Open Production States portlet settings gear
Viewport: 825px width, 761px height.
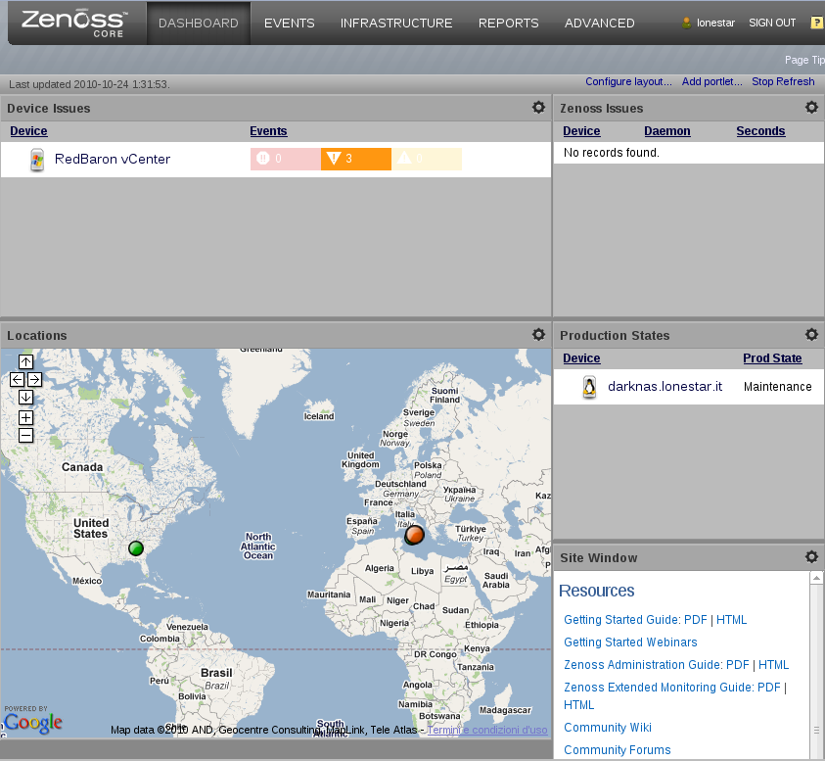811,334
